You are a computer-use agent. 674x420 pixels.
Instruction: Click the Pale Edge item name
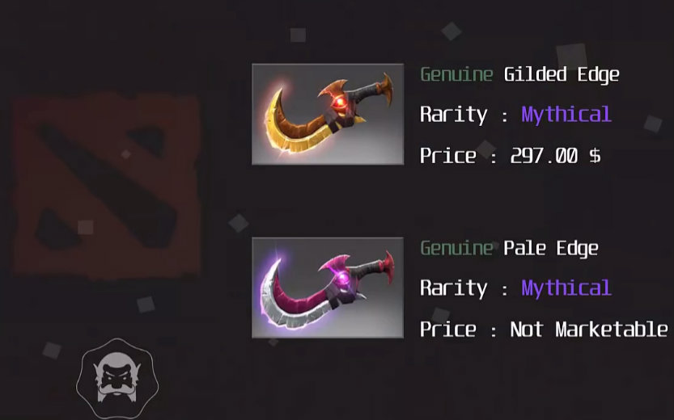pos(551,249)
